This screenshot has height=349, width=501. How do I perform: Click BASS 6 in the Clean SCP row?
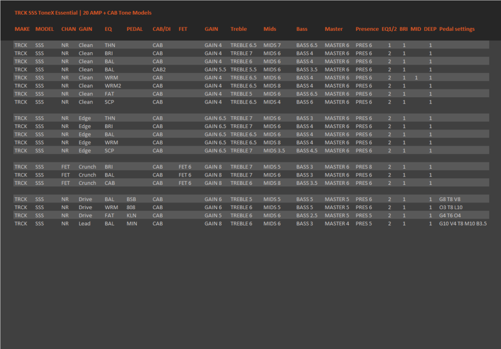304,102
